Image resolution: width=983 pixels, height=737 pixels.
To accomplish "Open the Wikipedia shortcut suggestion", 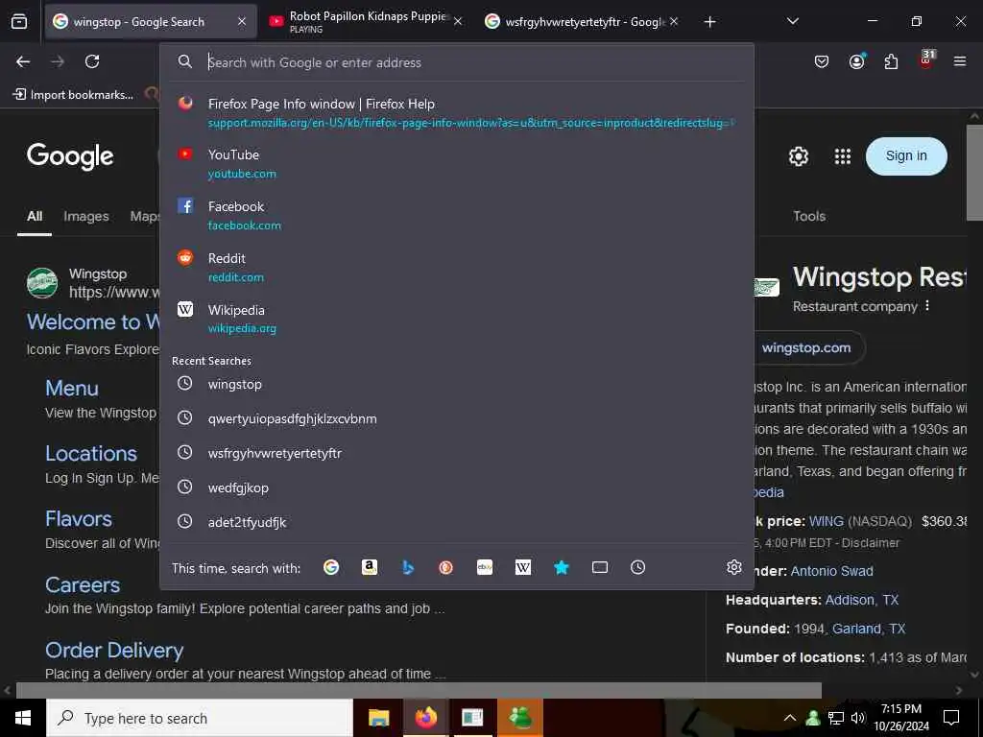I will tap(456, 319).
